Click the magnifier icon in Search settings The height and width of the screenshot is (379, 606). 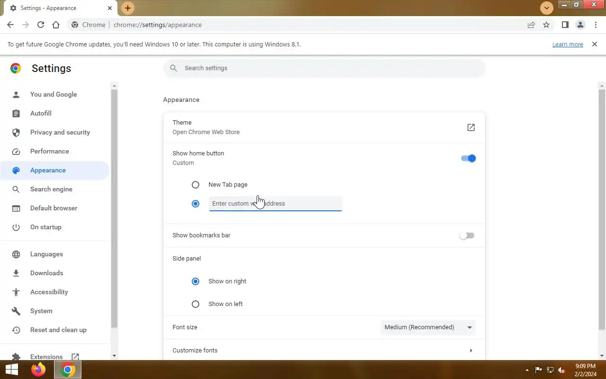click(174, 68)
